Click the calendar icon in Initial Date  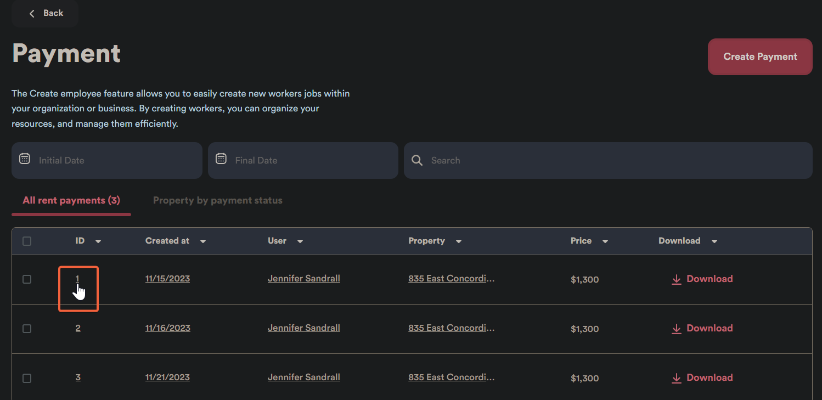(25, 159)
